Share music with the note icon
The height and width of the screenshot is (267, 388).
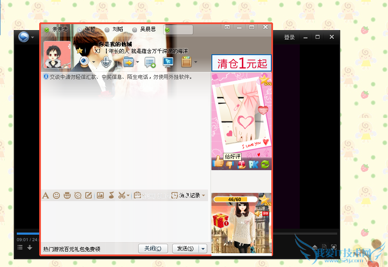(x=112, y=196)
